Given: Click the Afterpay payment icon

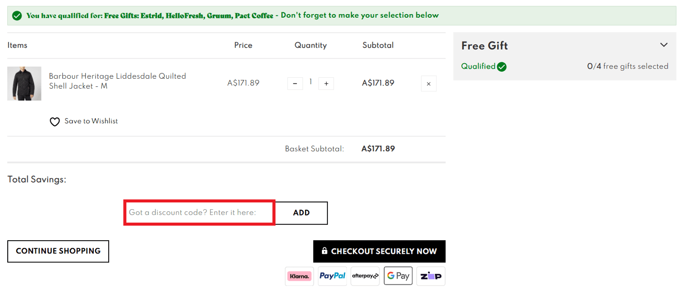Looking at the screenshot, I should [365, 276].
